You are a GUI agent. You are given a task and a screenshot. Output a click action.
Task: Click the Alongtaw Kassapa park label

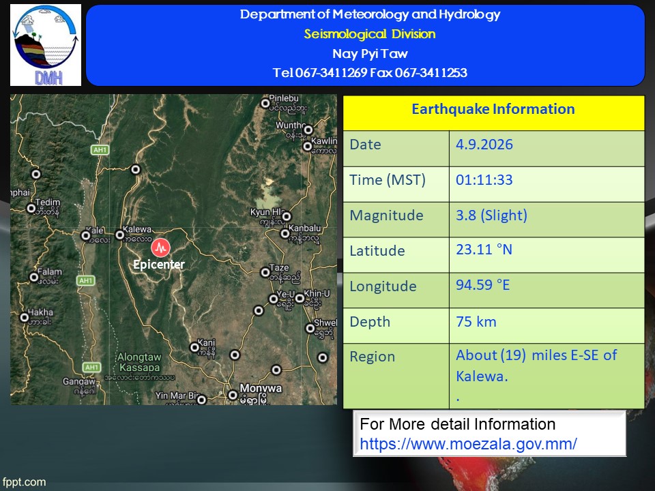click(139, 362)
